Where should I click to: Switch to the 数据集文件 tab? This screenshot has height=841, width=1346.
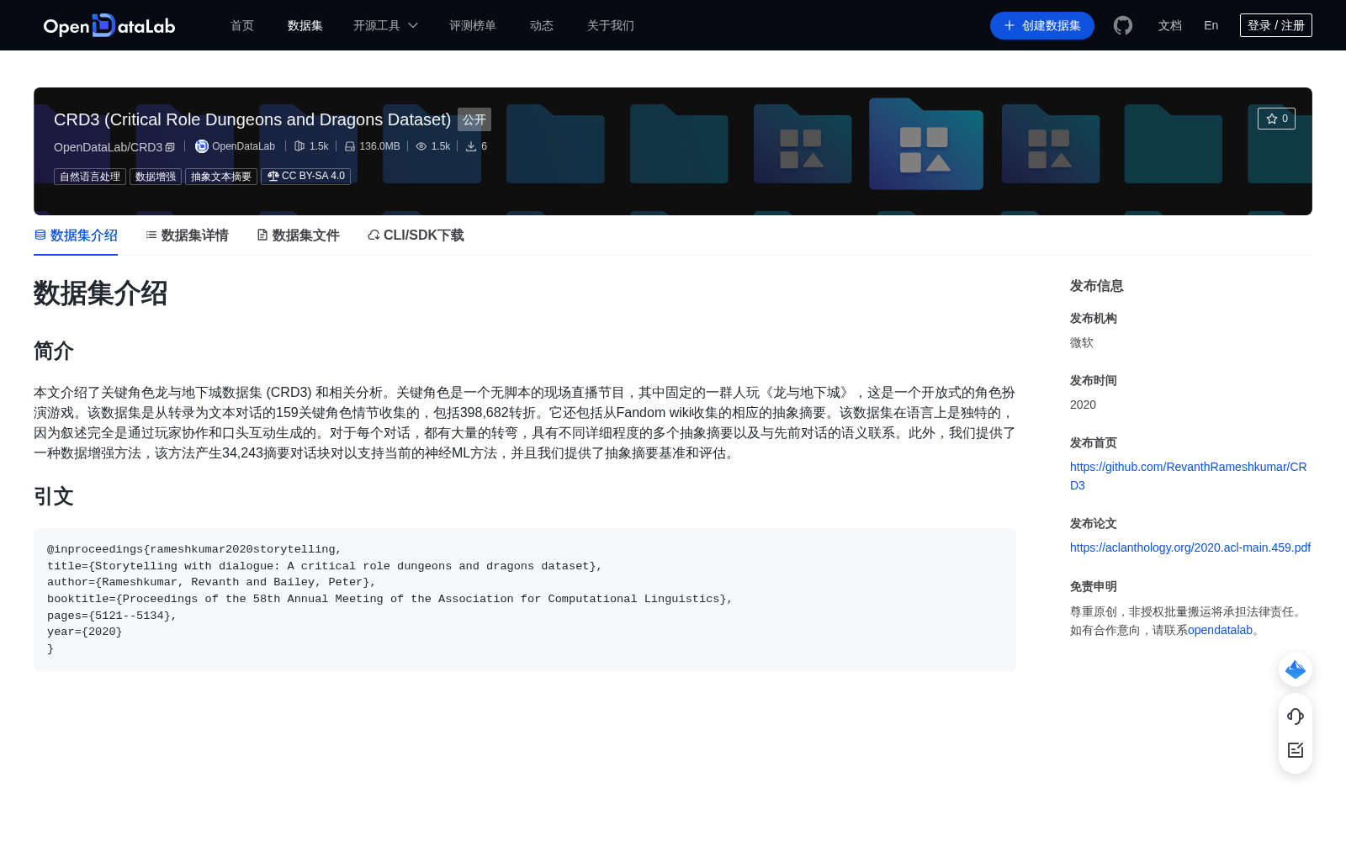point(298,235)
